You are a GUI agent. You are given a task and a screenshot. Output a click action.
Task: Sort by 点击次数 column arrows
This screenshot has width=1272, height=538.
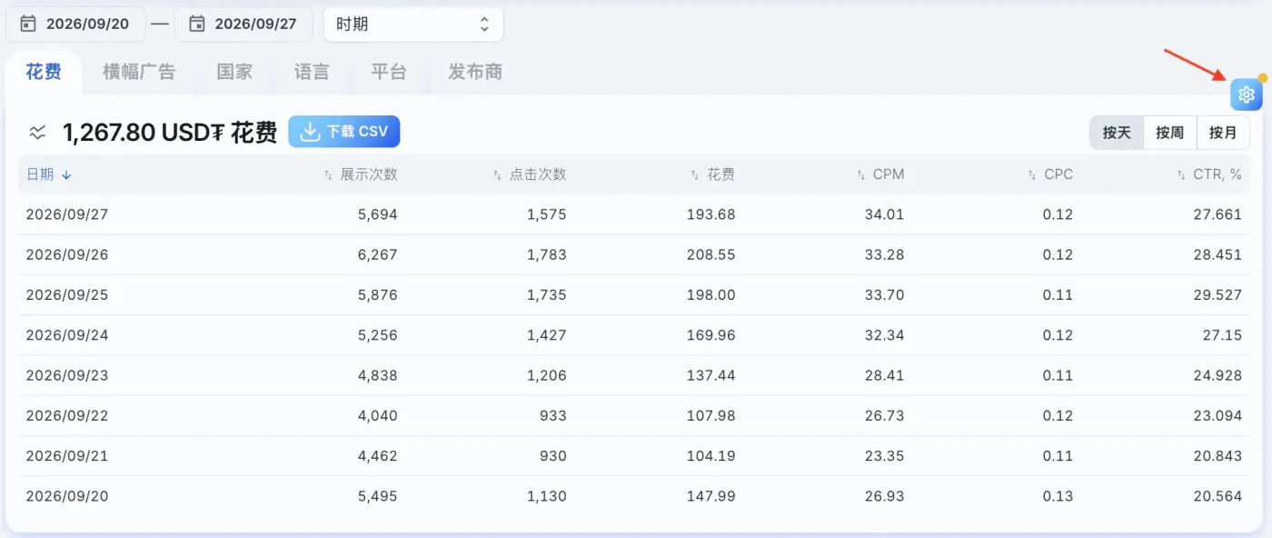(x=497, y=174)
